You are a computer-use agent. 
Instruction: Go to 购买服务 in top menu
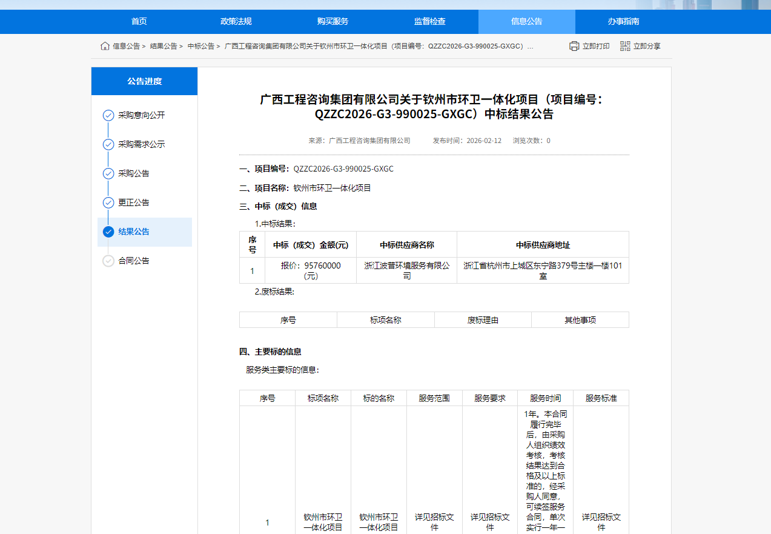click(333, 22)
